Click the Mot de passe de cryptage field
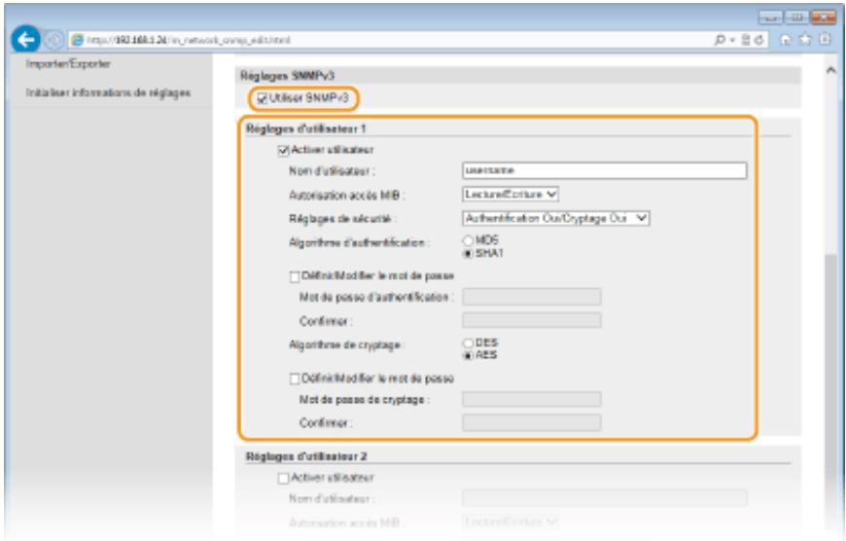 (x=532, y=399)
